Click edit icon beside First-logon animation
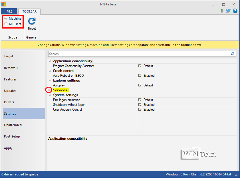 [140, 100]
